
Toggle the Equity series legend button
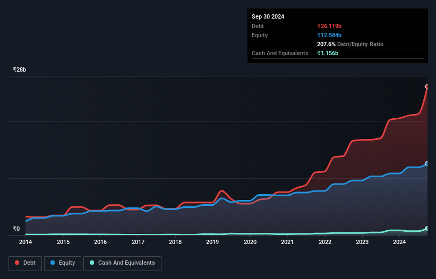(63, 263)
